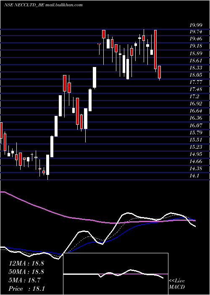Click the 14.1 price axis label
The image size is (210, 295).
click(194, 176)
